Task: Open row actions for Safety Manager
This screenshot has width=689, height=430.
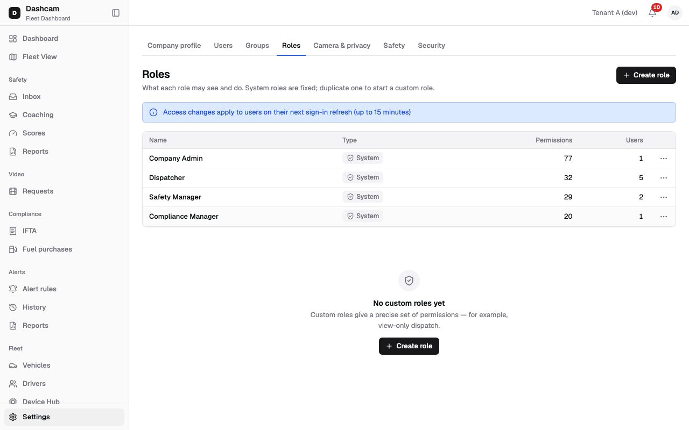Action: pyautogui.click(x=664, y=197)
